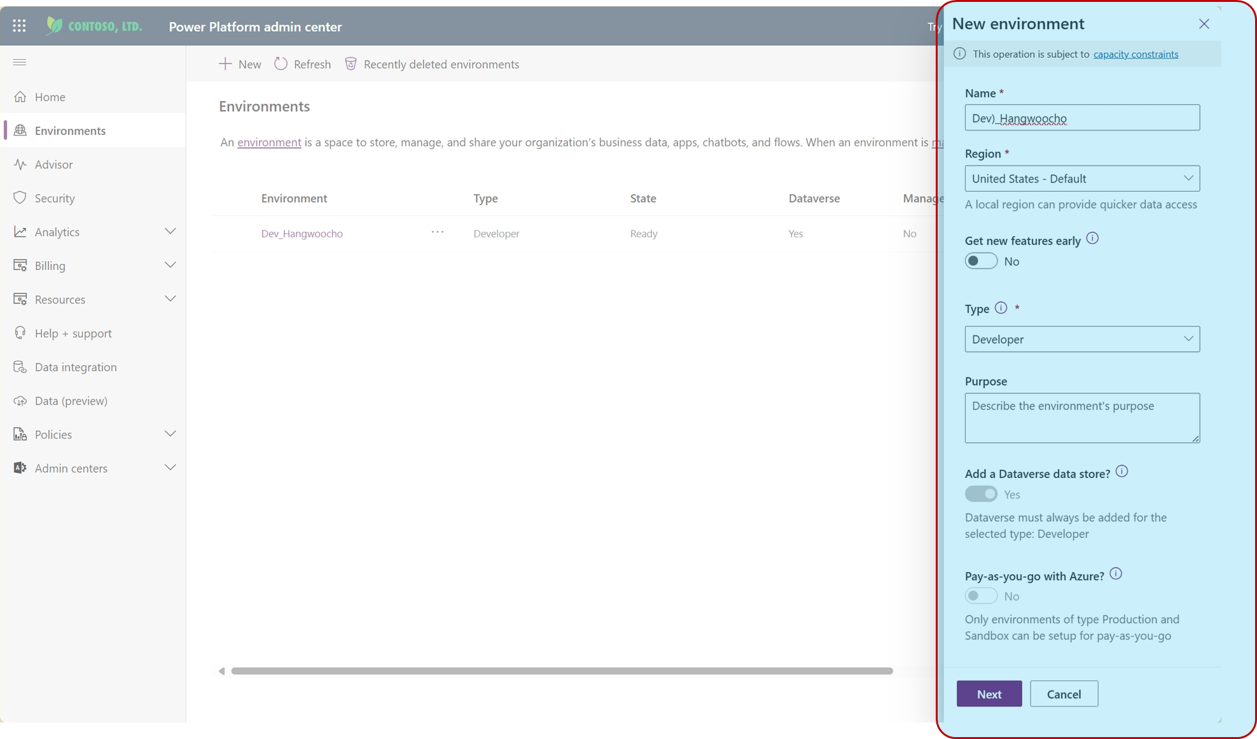Open Help + support in navigation

tap(94, 333)
